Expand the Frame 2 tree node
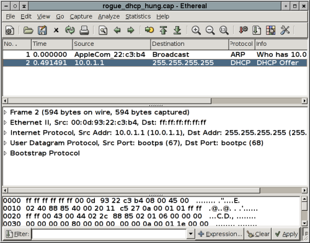Image resolution: width=310 pixels, height=243 pixels. tap(6, 112)
